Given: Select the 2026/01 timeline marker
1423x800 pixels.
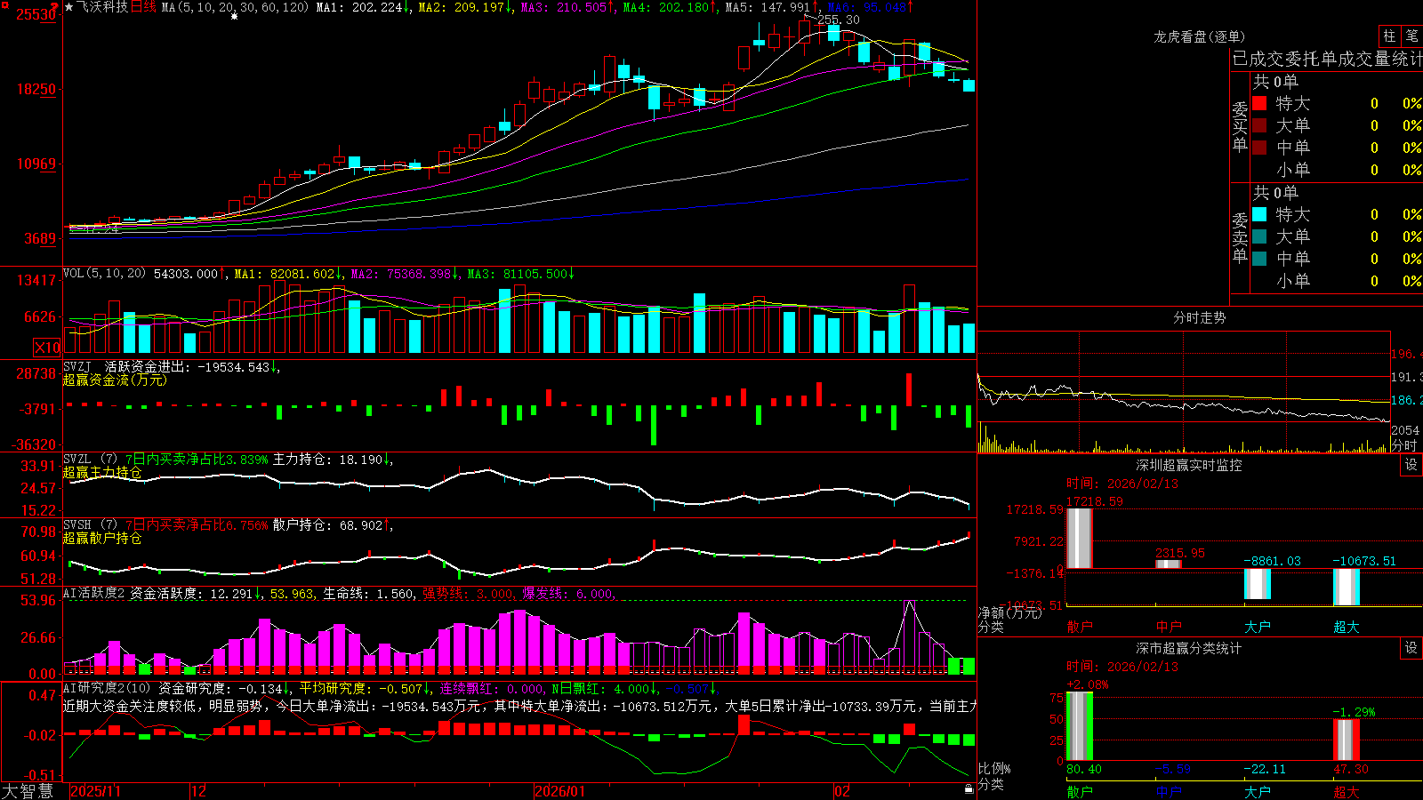Looking at the screenshot, I should point(560,791).
